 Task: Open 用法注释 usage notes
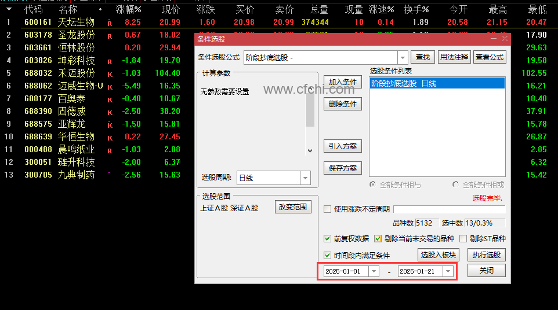pos(454,57)
